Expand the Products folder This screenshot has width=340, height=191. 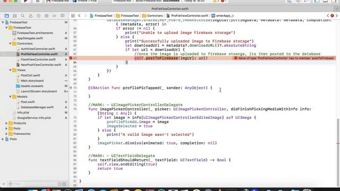6,123
